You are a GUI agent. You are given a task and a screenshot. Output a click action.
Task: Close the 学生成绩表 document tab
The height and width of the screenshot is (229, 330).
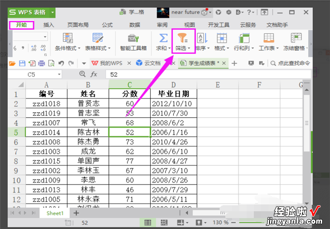tap(224, 63)
